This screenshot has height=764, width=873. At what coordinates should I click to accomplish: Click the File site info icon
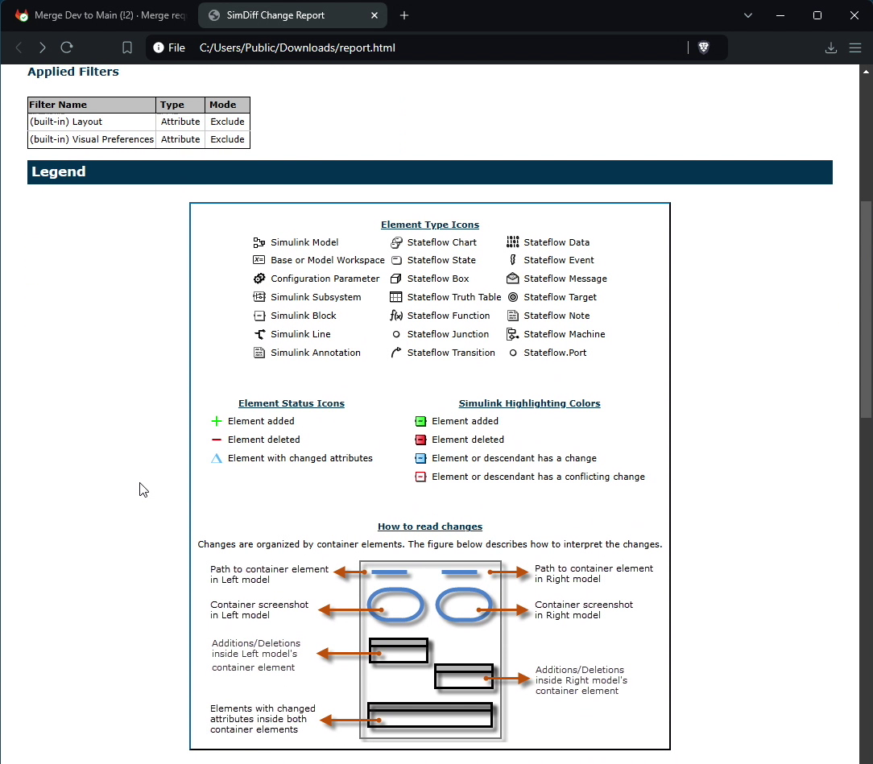(x=168, y=47)
